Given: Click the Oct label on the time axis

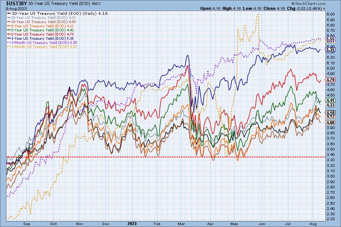Looking at the screenshot, I should 53,224.
